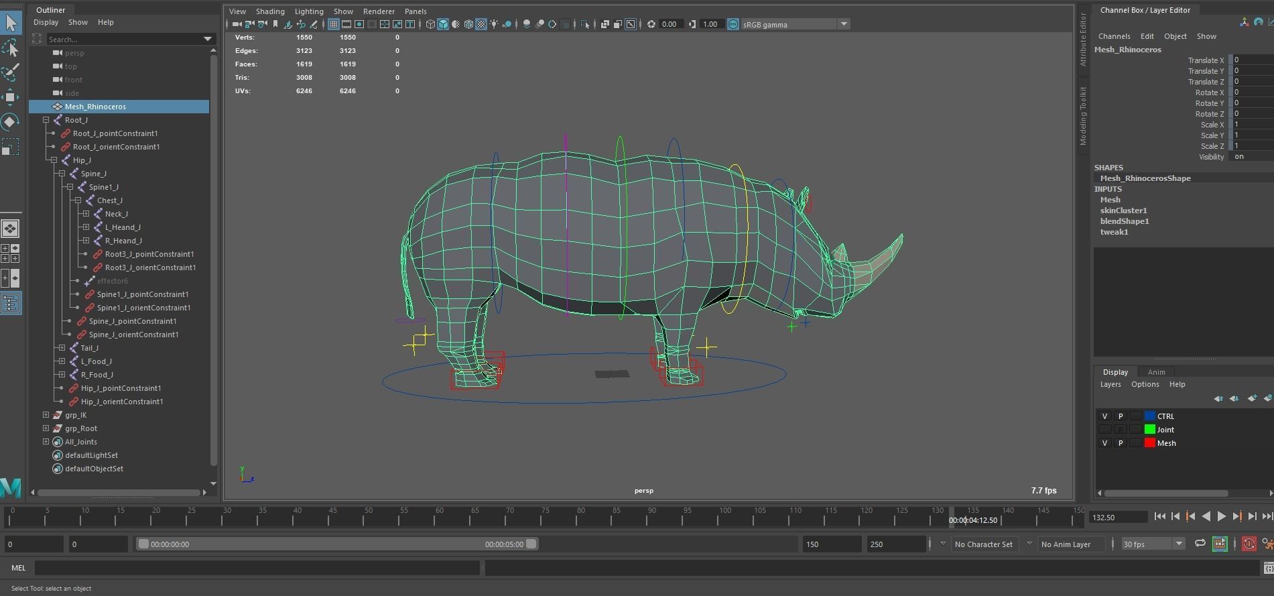Collapse the Root_J hierarchy
The height and width of the screenshot is (596, 1274).
click(46, 120)
